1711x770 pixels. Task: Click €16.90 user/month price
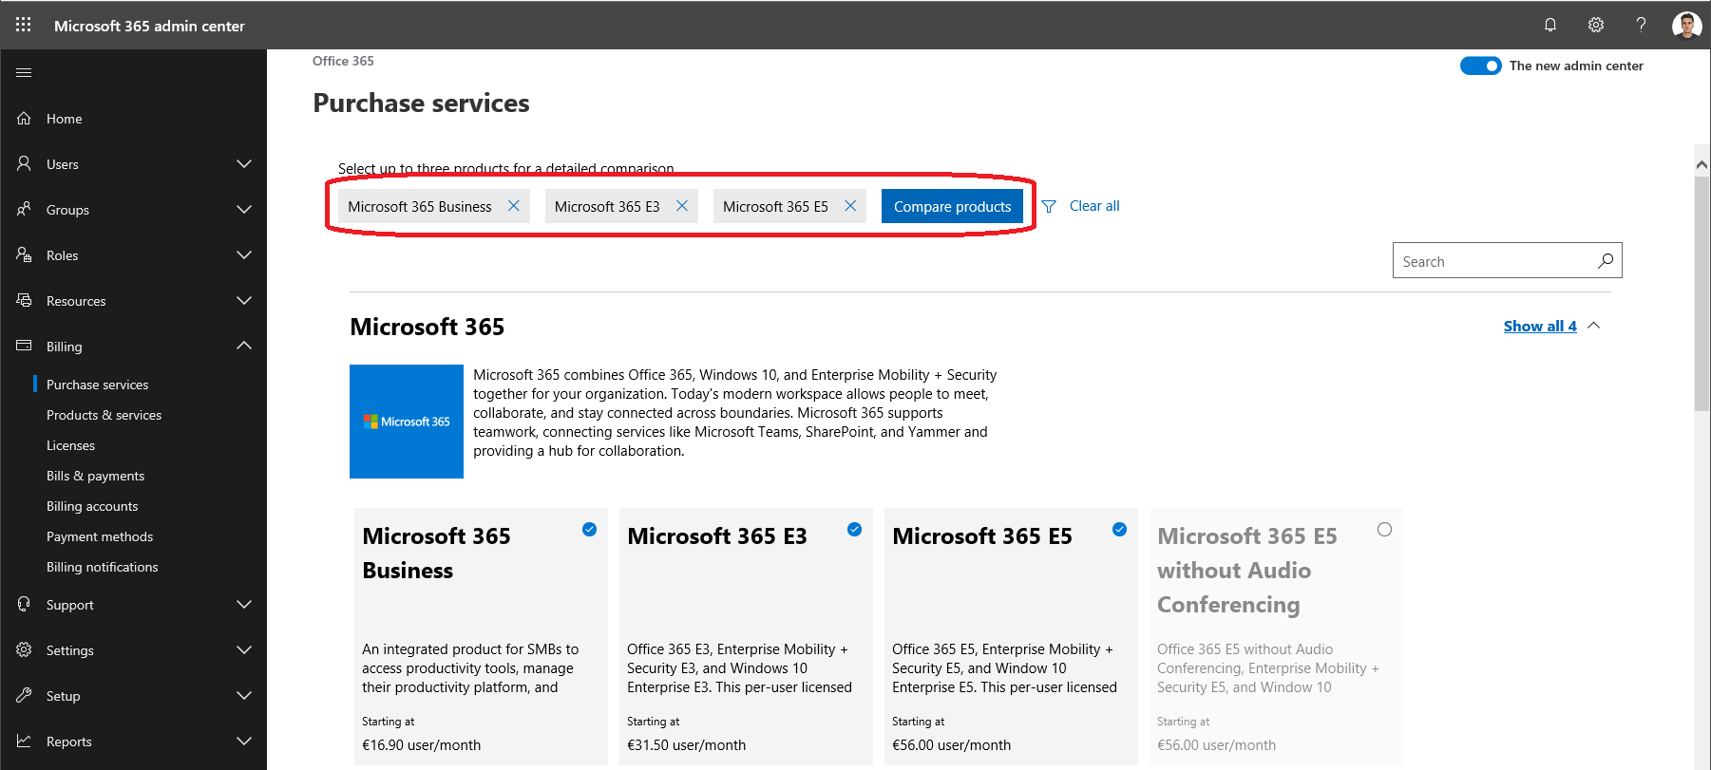pos(421,745)
